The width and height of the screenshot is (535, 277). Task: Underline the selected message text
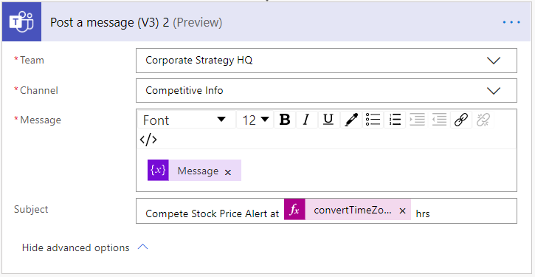point(328,120)
